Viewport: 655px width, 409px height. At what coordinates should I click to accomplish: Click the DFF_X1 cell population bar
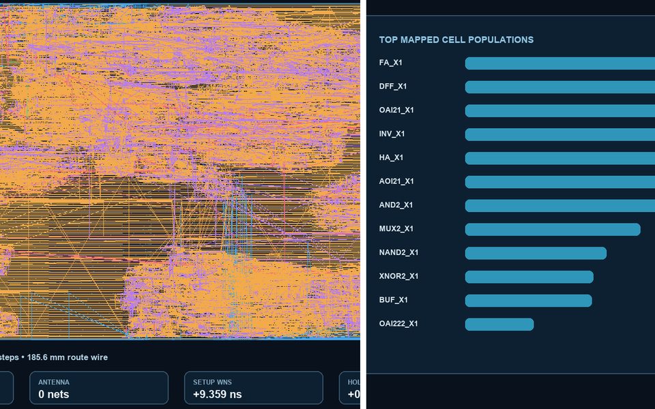pos(559,87)
